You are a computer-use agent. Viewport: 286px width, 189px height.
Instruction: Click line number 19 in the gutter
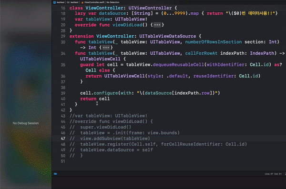click(x=63, y=19)
